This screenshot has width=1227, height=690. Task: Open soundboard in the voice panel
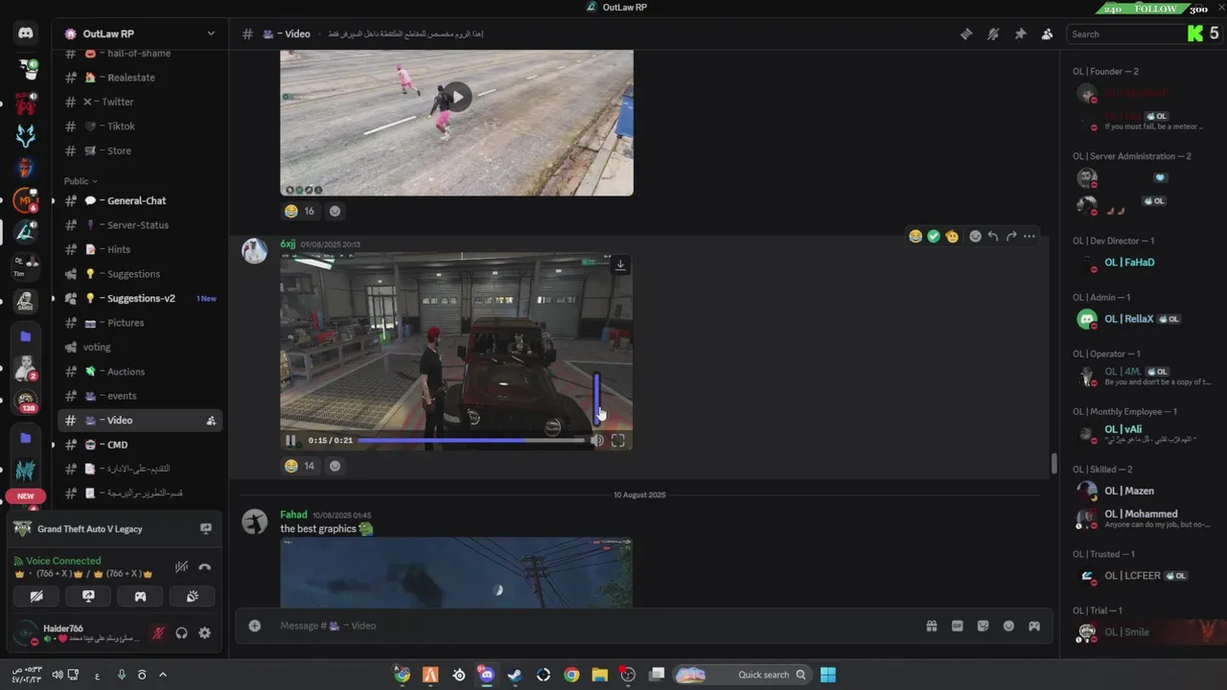(192, 596)
